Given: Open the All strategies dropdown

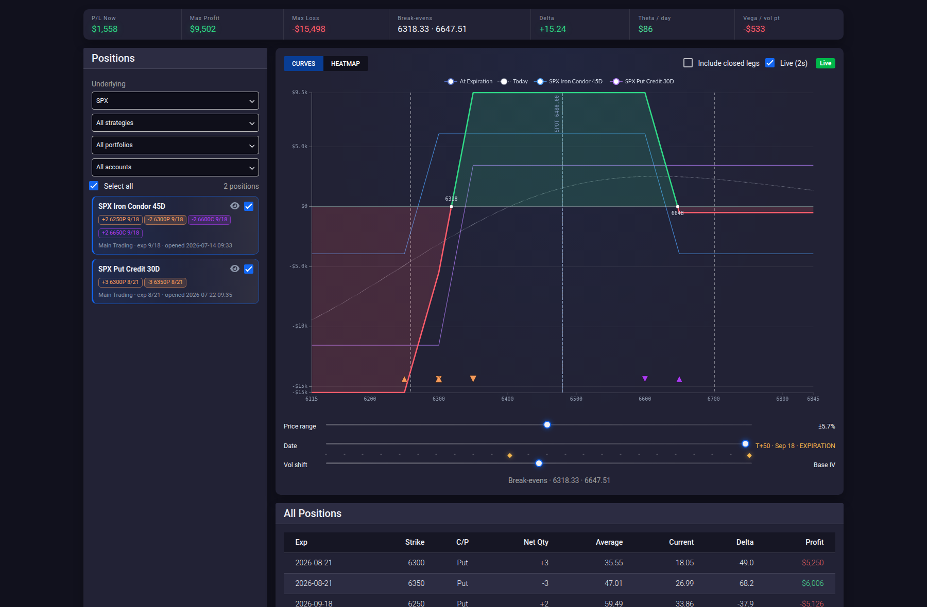Looking at the screenshot, I should click(175, 122).
